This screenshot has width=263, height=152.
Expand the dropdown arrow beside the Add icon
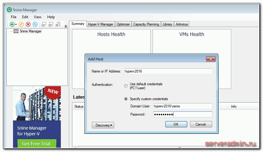point(16,25)
